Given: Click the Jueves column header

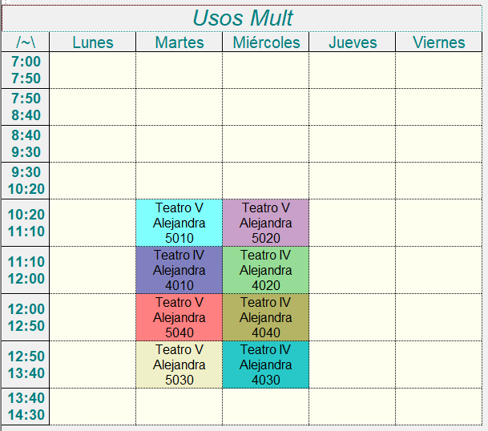Looking at the screenshot, I should coord(353,42).
